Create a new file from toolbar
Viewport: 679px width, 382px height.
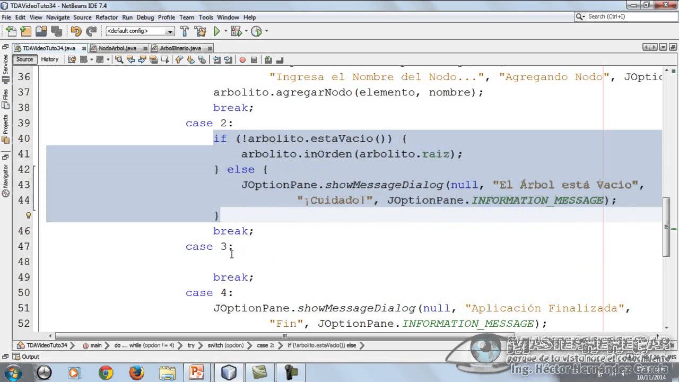11,31
